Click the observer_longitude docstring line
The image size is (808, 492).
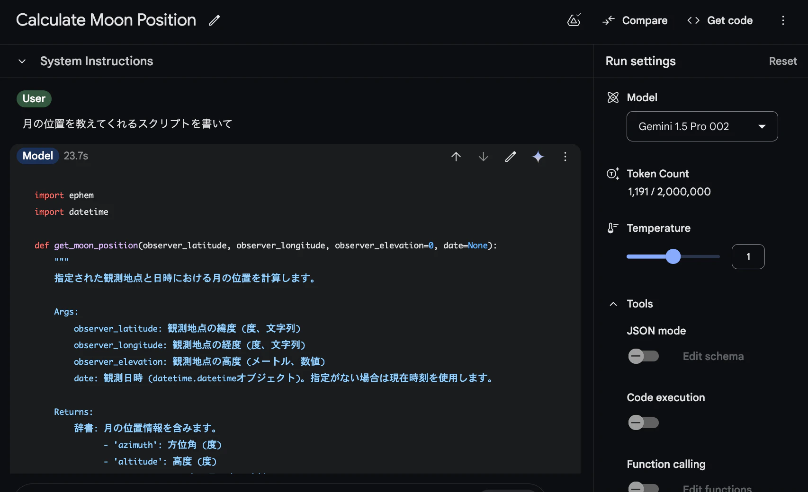[189, 345]
